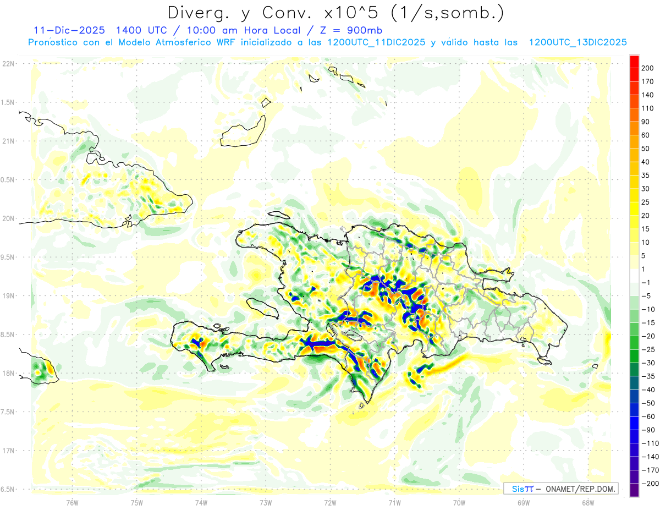Click the "0.5N" latitude tick label
Viewport: 660px width, 510px height.
tap(8, 180)
